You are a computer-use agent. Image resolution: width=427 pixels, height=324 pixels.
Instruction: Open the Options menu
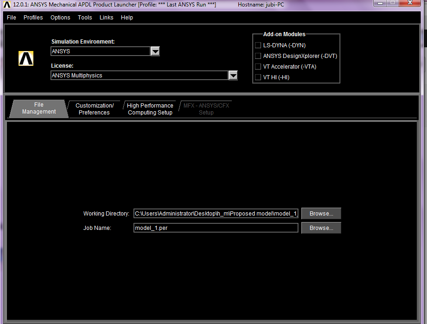point(60,18)
